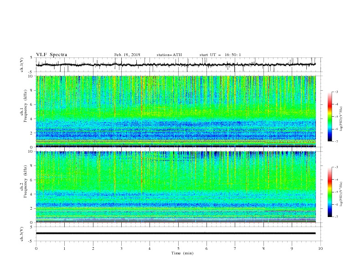Click the ch.2 frequency tick label '4'
Image resolution: width=361 pixels, height=279 pixels.
click(32, 194)
